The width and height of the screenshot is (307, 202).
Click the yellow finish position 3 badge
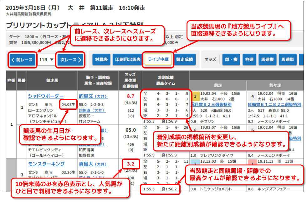(x=195, y=96)
